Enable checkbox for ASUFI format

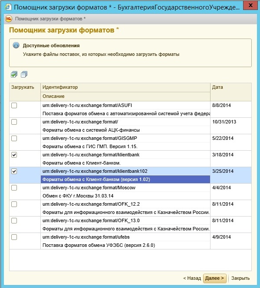(14, 105)
